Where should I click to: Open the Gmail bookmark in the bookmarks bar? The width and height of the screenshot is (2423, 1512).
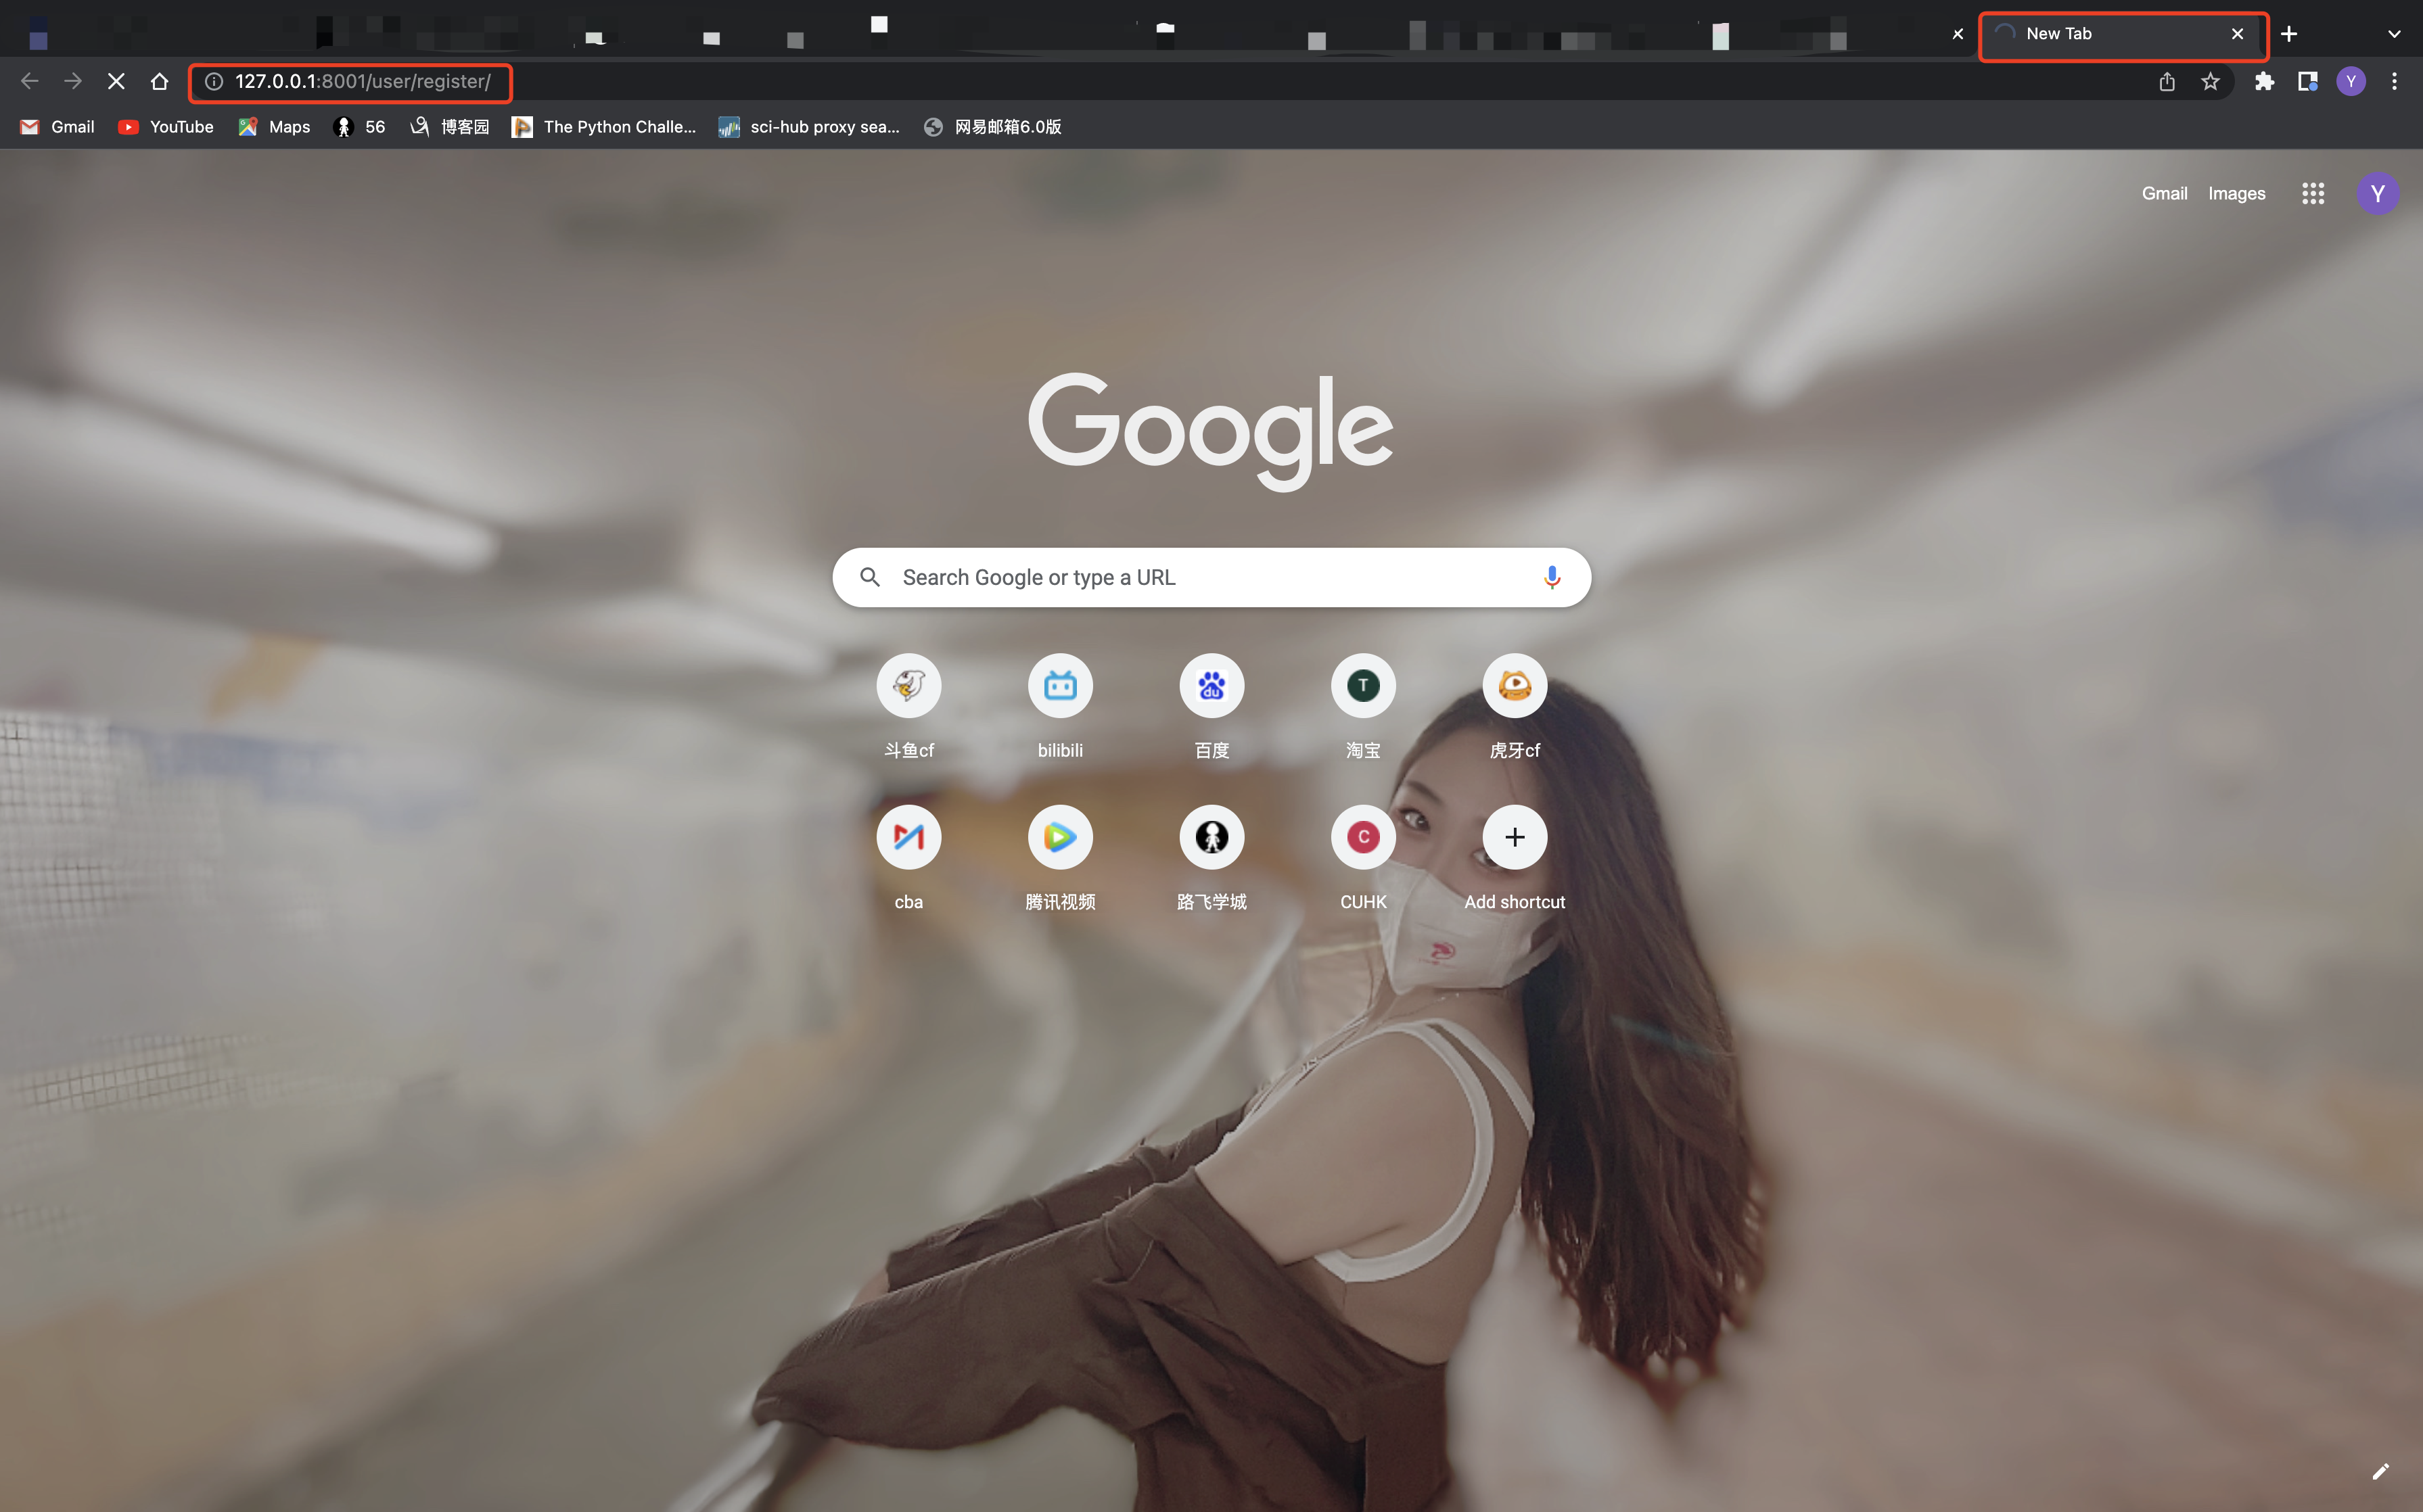click(57, 127)
